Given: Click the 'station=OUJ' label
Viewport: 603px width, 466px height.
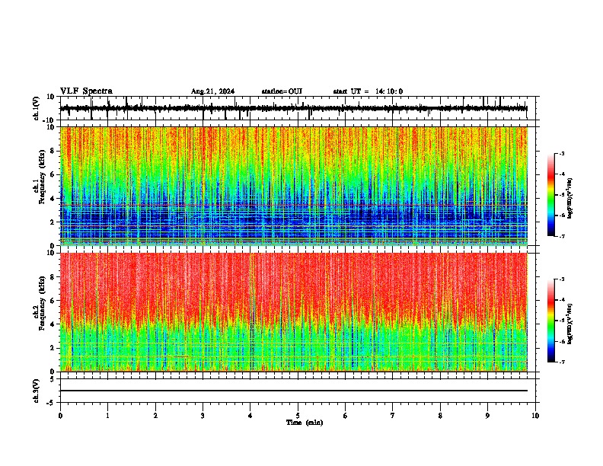Looking at the screenshot, I should [282, 91].
